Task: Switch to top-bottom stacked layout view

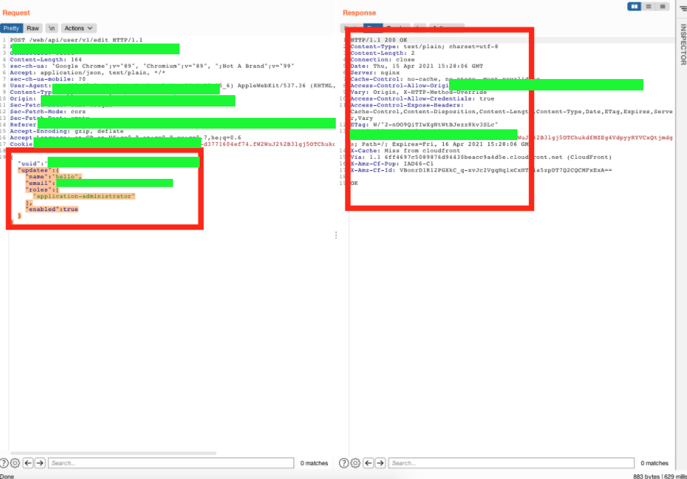Action: [648, 7]
